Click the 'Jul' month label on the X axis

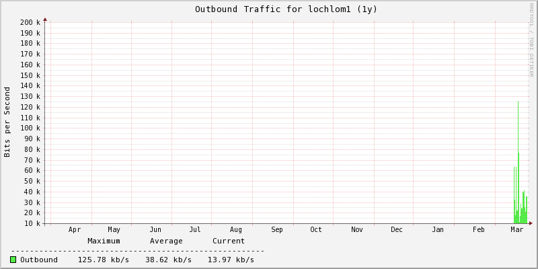195,230
